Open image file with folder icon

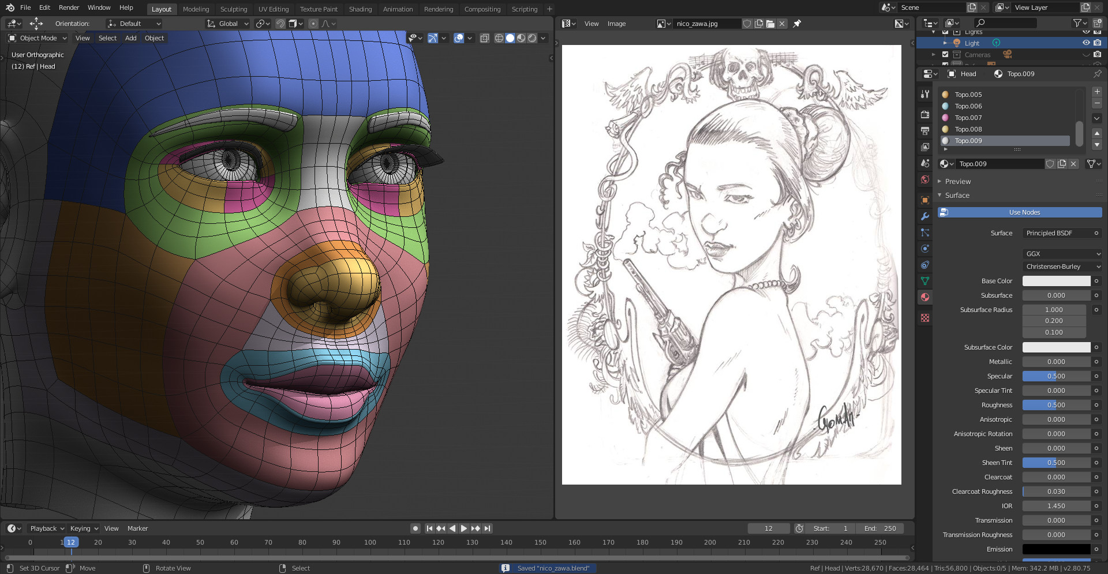click(770, 24)
